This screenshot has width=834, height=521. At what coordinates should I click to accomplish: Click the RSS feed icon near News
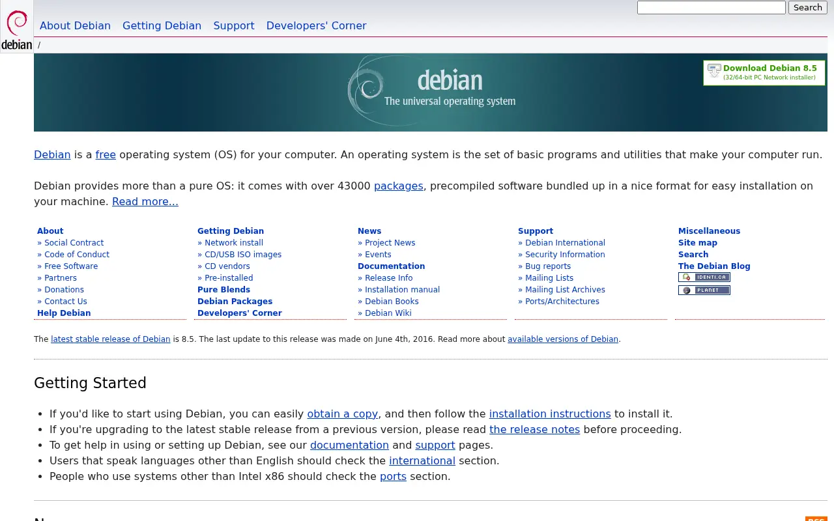point(816,519)
